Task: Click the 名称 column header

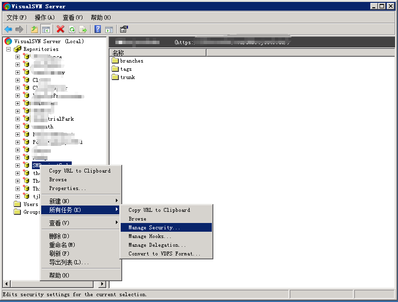Action: pos(158,53)
